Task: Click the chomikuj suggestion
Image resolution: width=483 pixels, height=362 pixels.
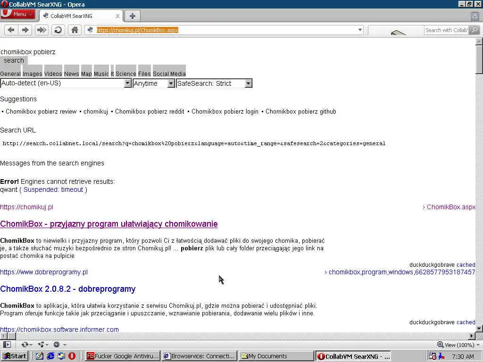Action: click(96, 111)
